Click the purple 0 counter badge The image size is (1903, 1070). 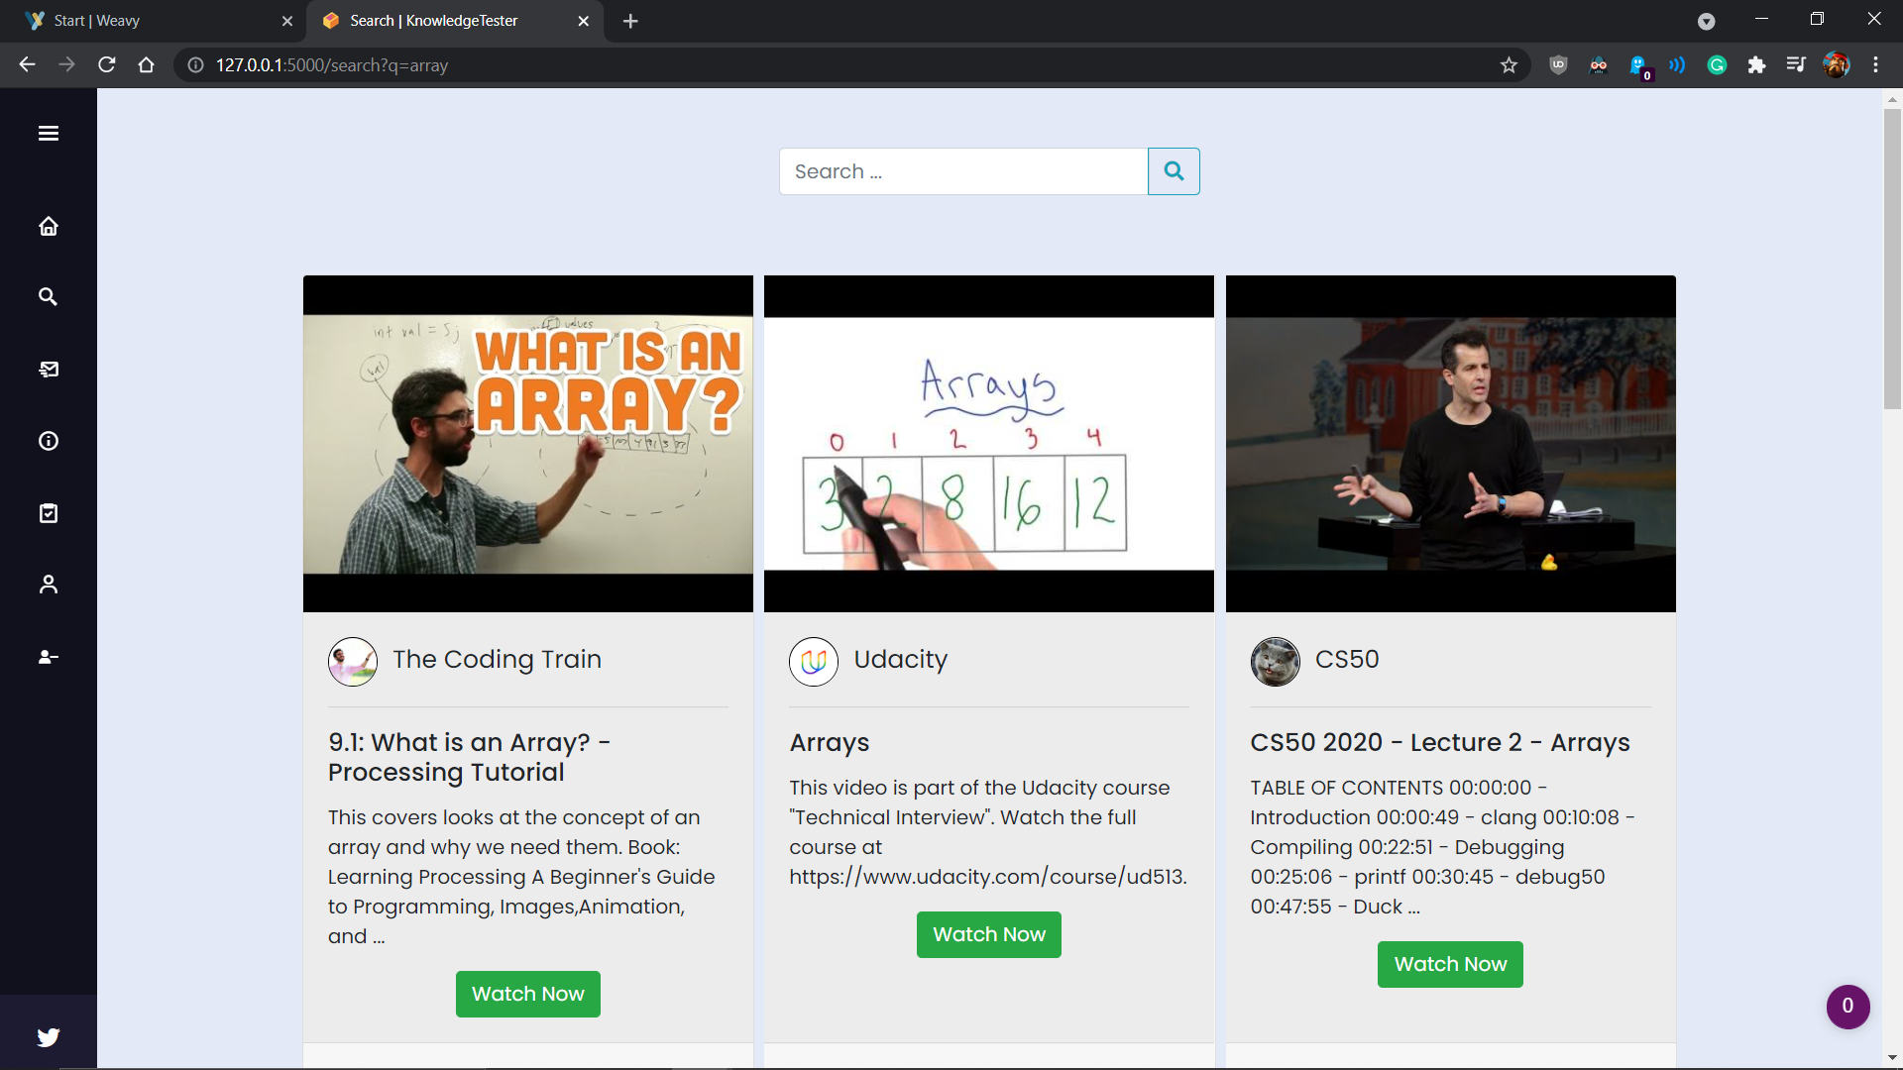click(1847, 1007)
